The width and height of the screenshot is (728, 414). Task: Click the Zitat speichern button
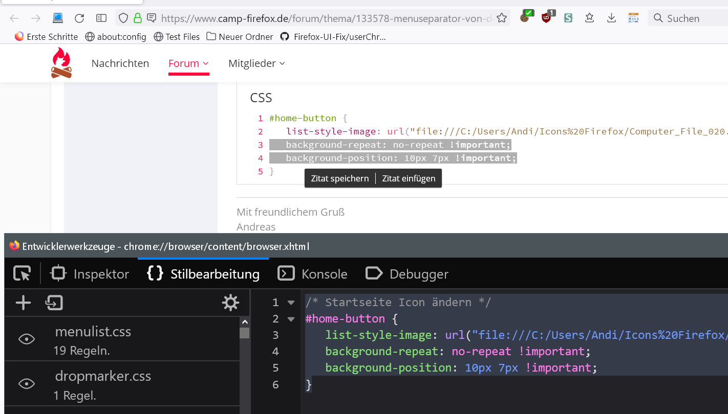tap(339, 178)
